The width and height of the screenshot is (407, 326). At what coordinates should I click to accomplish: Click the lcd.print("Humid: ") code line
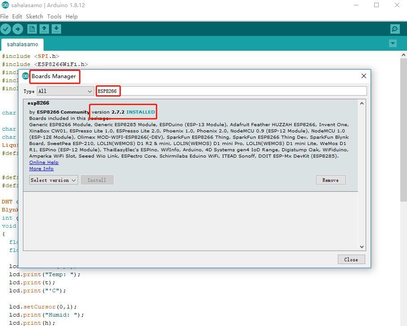coord(47,315)
